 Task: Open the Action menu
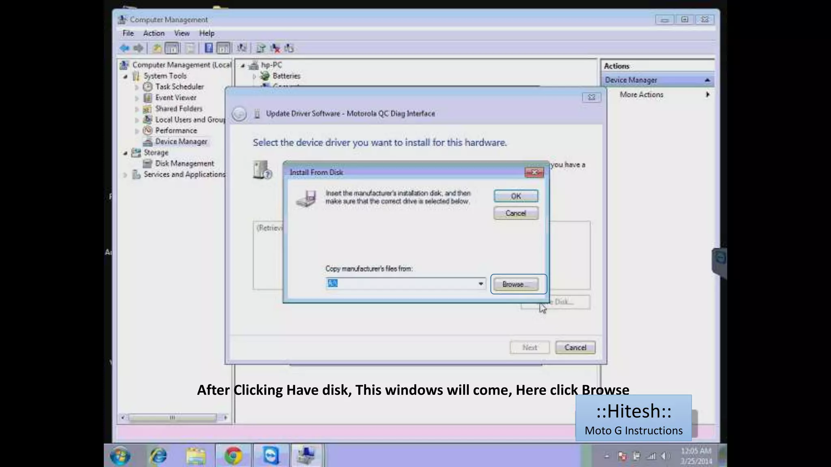tap(154, 33)
